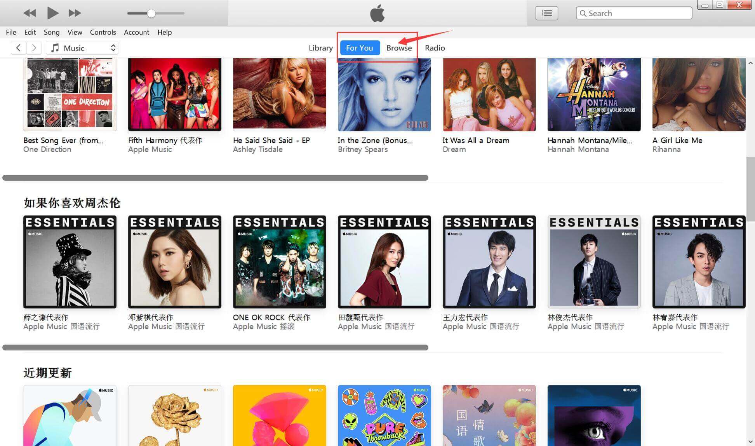Click the back navigation arrow icon
Viewport: 755px width, 446px height.
tap(18, 48)
